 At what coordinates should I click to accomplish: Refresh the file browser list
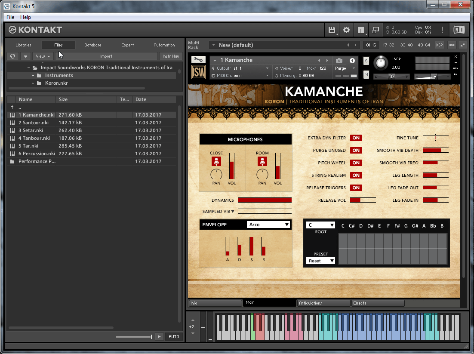[x=13, y=56]
